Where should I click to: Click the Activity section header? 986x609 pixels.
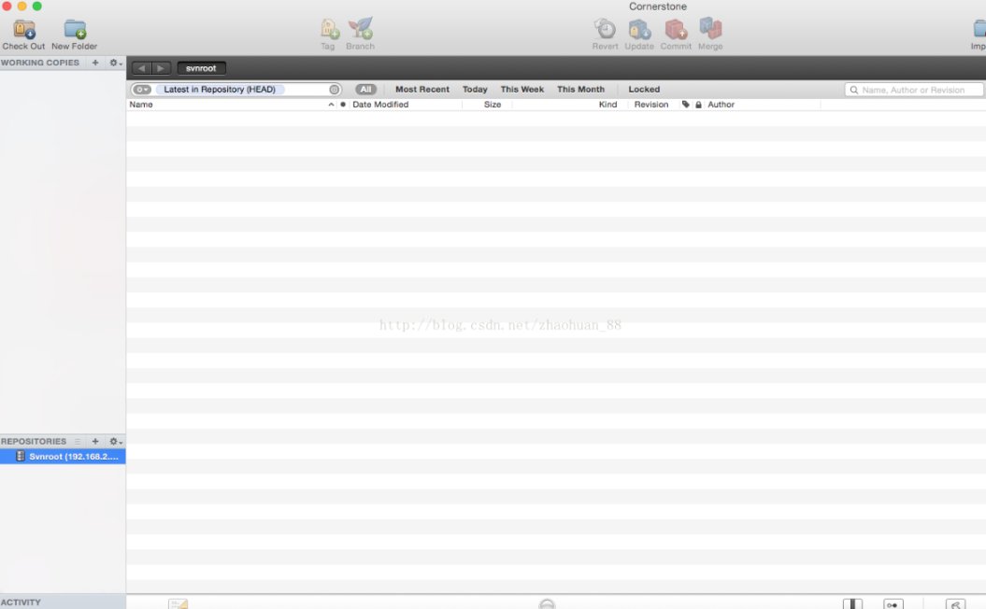(x=21, y=602)
